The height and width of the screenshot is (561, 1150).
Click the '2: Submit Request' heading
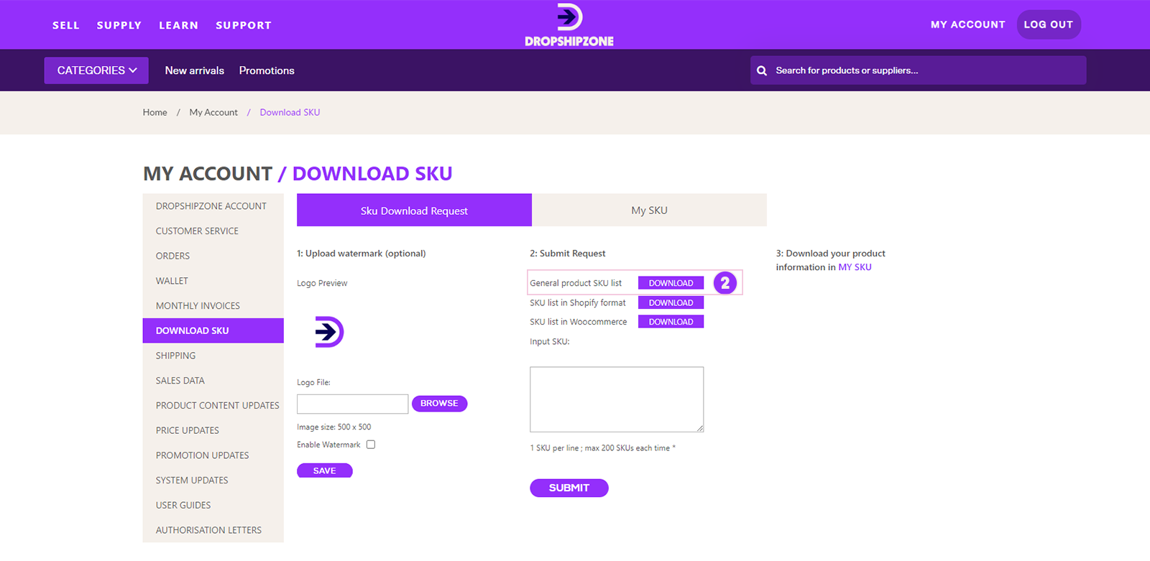[568, 254]
